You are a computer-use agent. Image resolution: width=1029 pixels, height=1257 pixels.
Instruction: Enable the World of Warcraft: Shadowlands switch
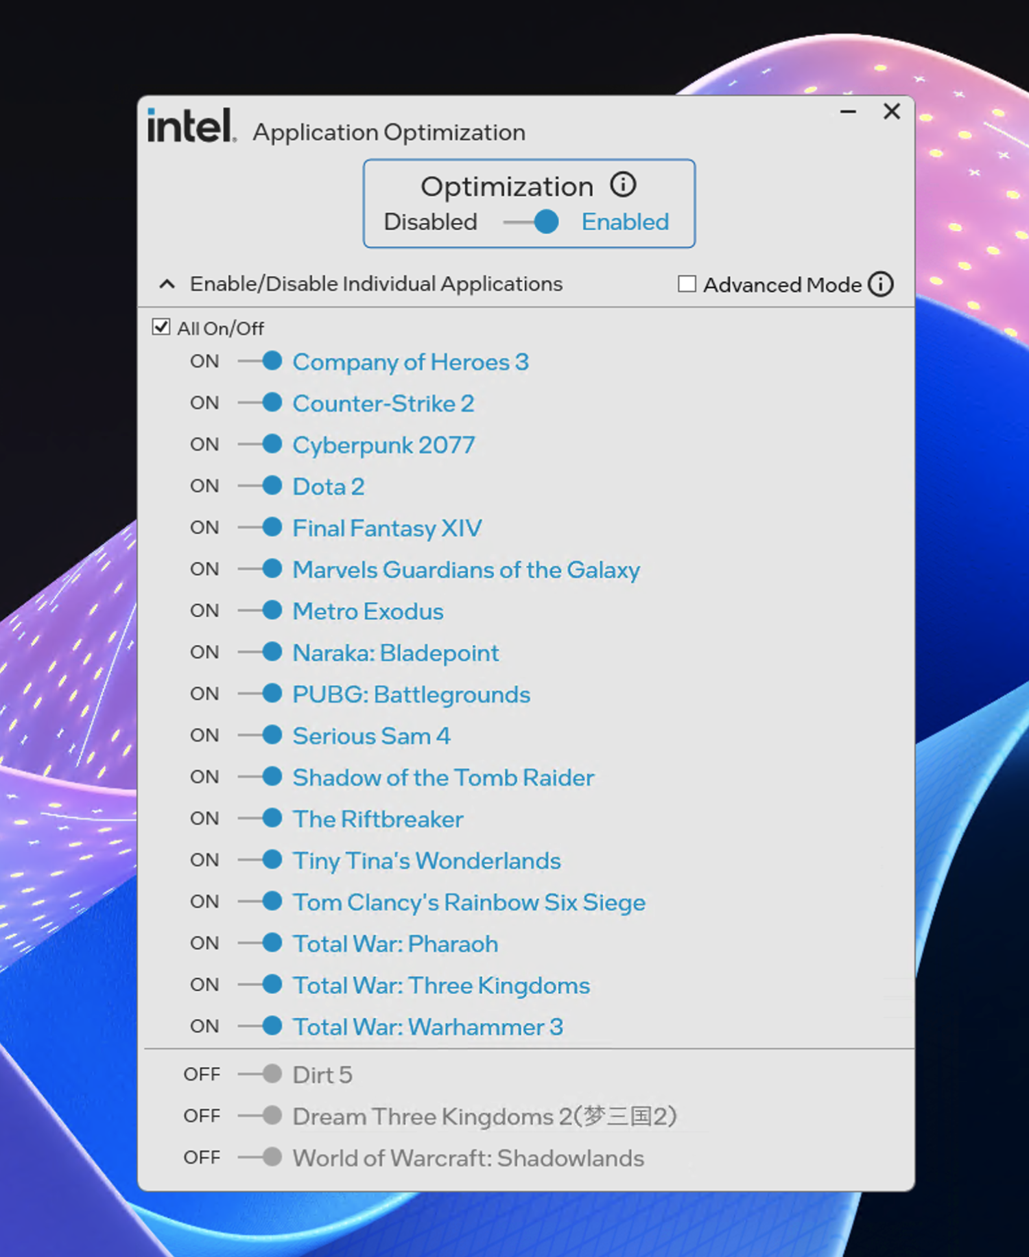(260, 1158)
